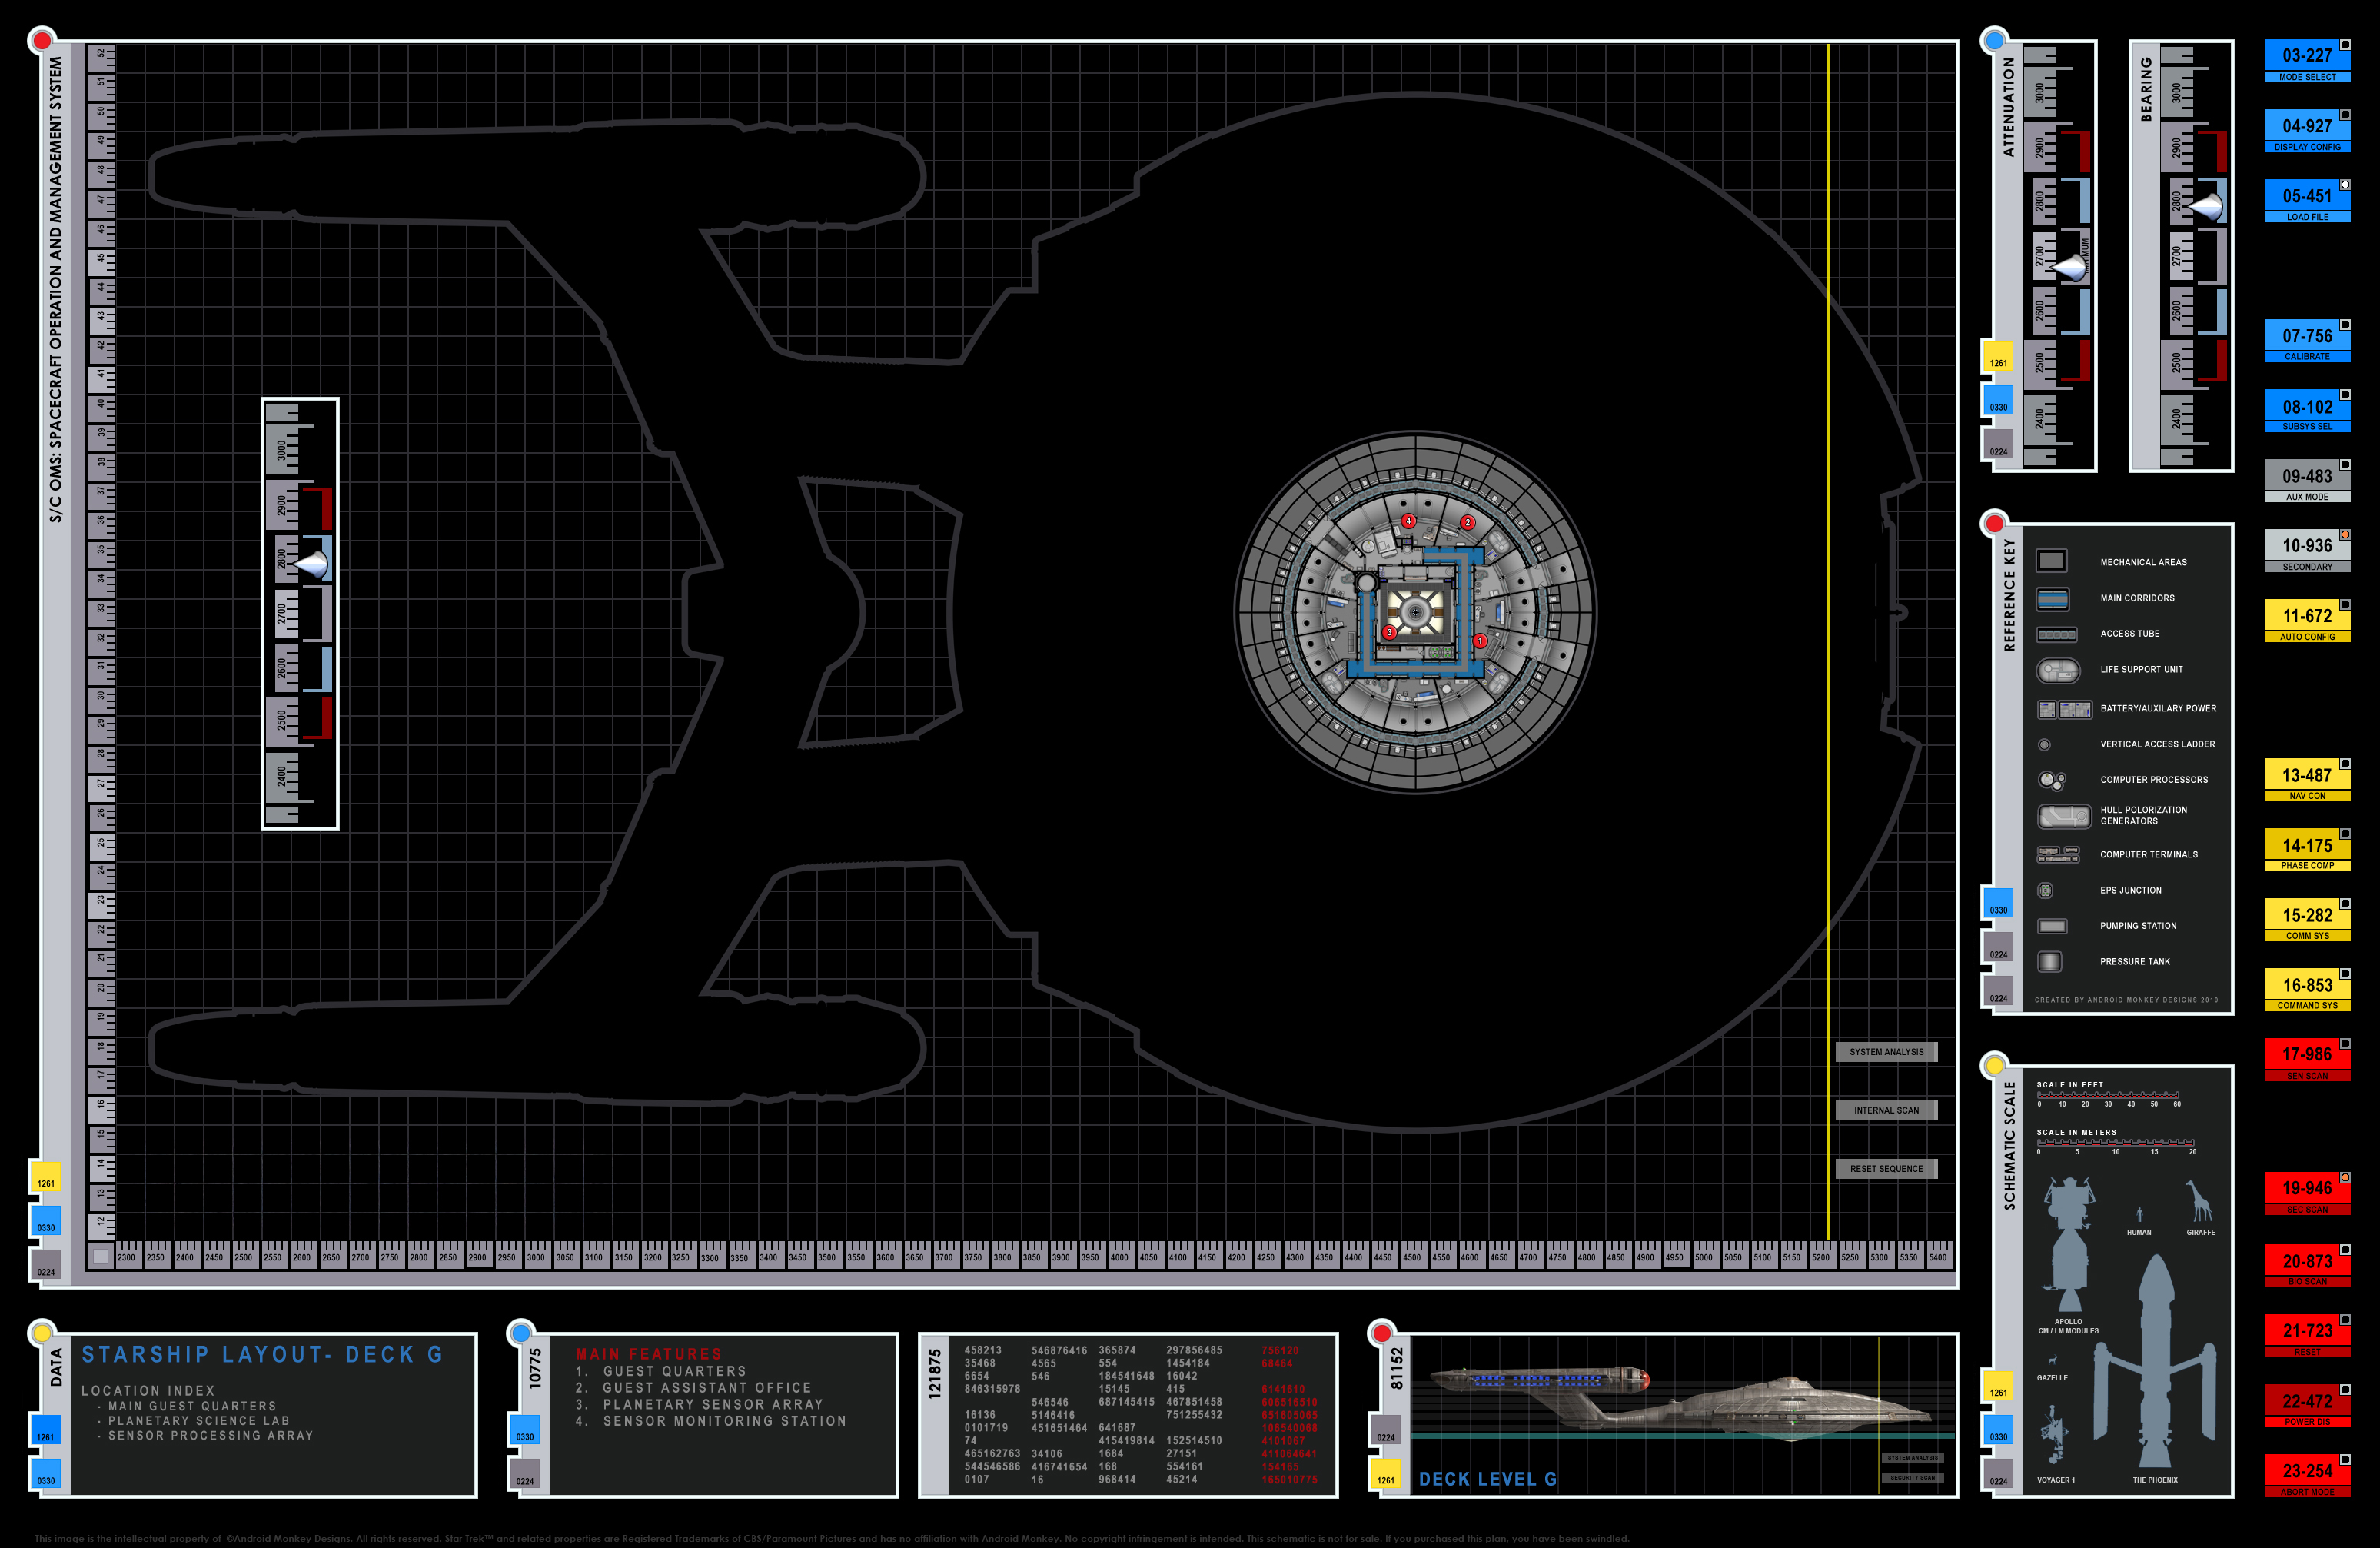Click the yellow 1261 tab on Attenuation panel
Image resolution: width=2380 pixels, height=1548 pixels.
pyautogui.click(x=1998, y=358)
